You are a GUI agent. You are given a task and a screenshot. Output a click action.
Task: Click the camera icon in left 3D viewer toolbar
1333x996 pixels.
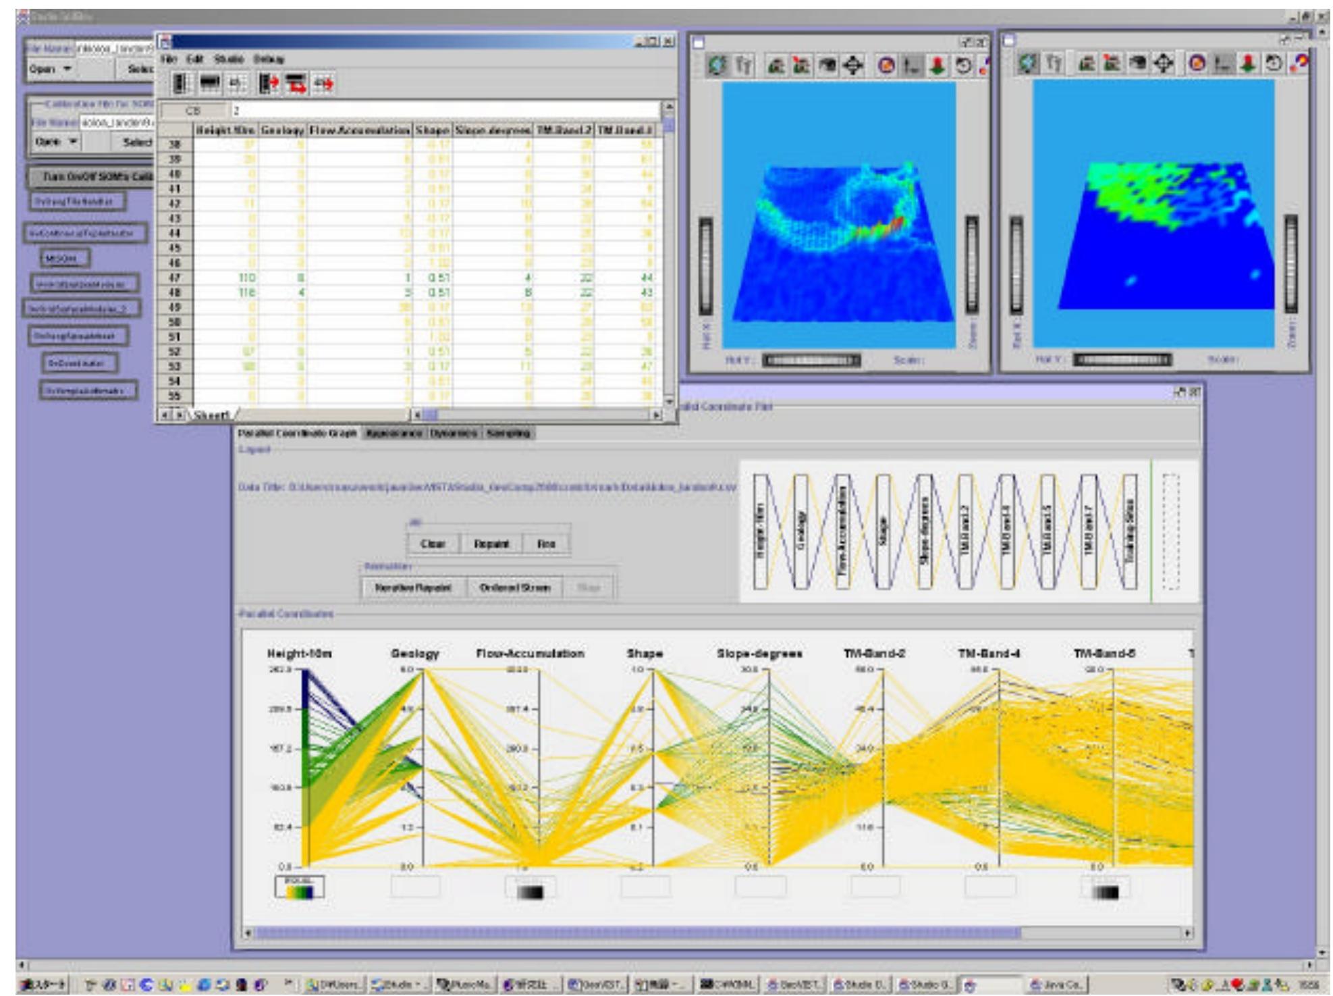tap(827, 65)
